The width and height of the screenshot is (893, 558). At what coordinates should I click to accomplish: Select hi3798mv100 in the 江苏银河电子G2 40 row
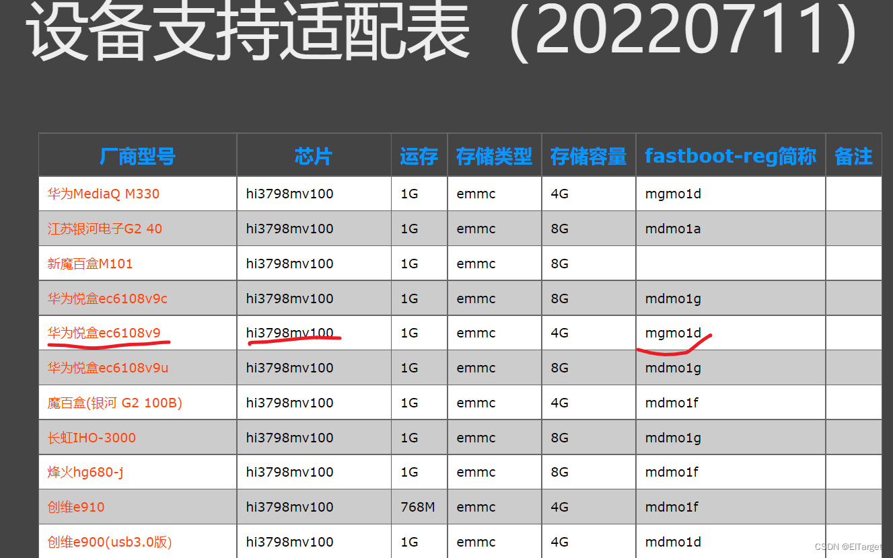coord(290,229)
